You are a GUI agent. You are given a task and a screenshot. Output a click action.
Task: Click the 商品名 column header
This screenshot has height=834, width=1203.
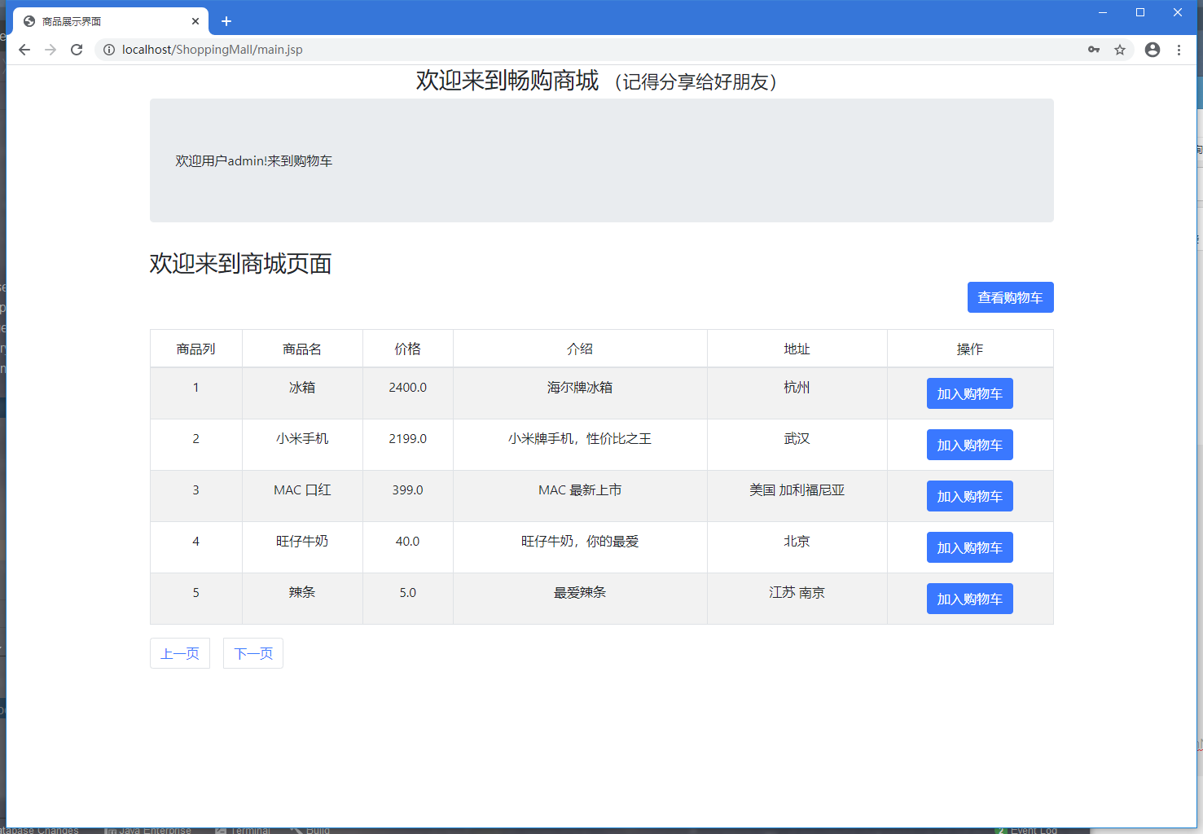coord(302,349)
